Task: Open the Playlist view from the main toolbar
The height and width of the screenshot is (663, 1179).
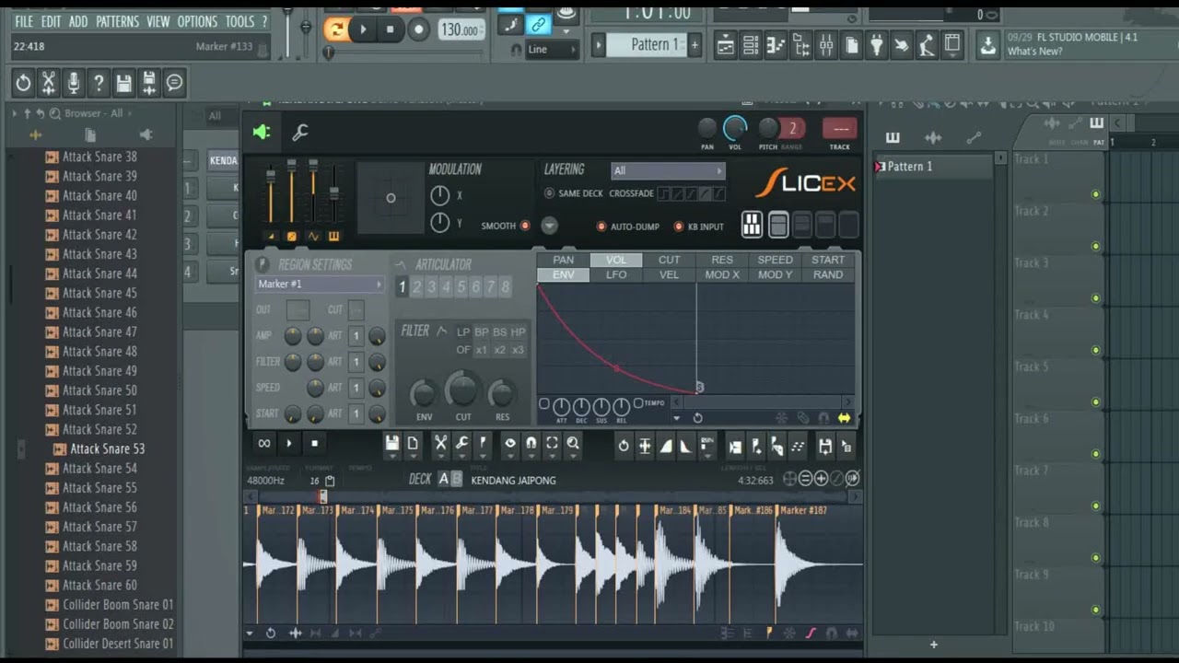Action: (726, 44)
